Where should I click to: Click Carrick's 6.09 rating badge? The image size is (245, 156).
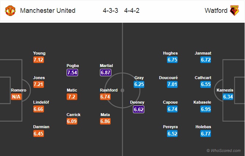click(72, 121)
